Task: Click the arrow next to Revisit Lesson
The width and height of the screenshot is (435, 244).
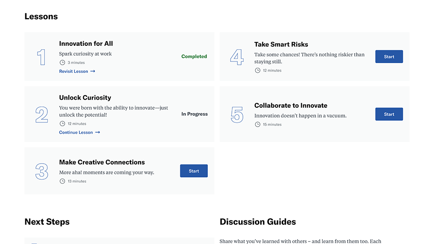Action: [x=92, y=71]
